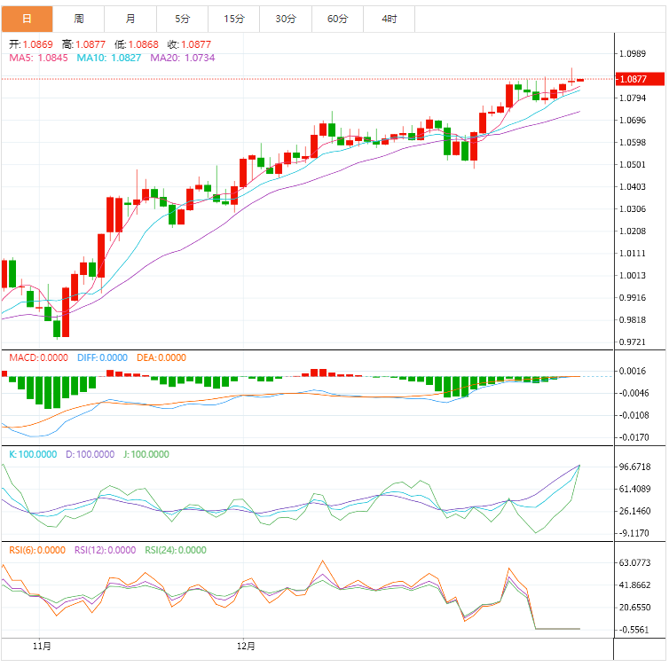Select the 日 daily timeframe tab
The height and width of the screenshot is (667, 669).
click(27, 19)
